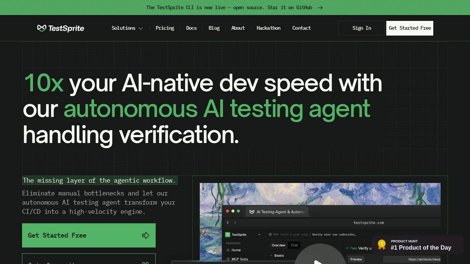Open the TestSprite CLI GitHub announcement text
This screenshot has width=470, height=264.
click(229, 8)
